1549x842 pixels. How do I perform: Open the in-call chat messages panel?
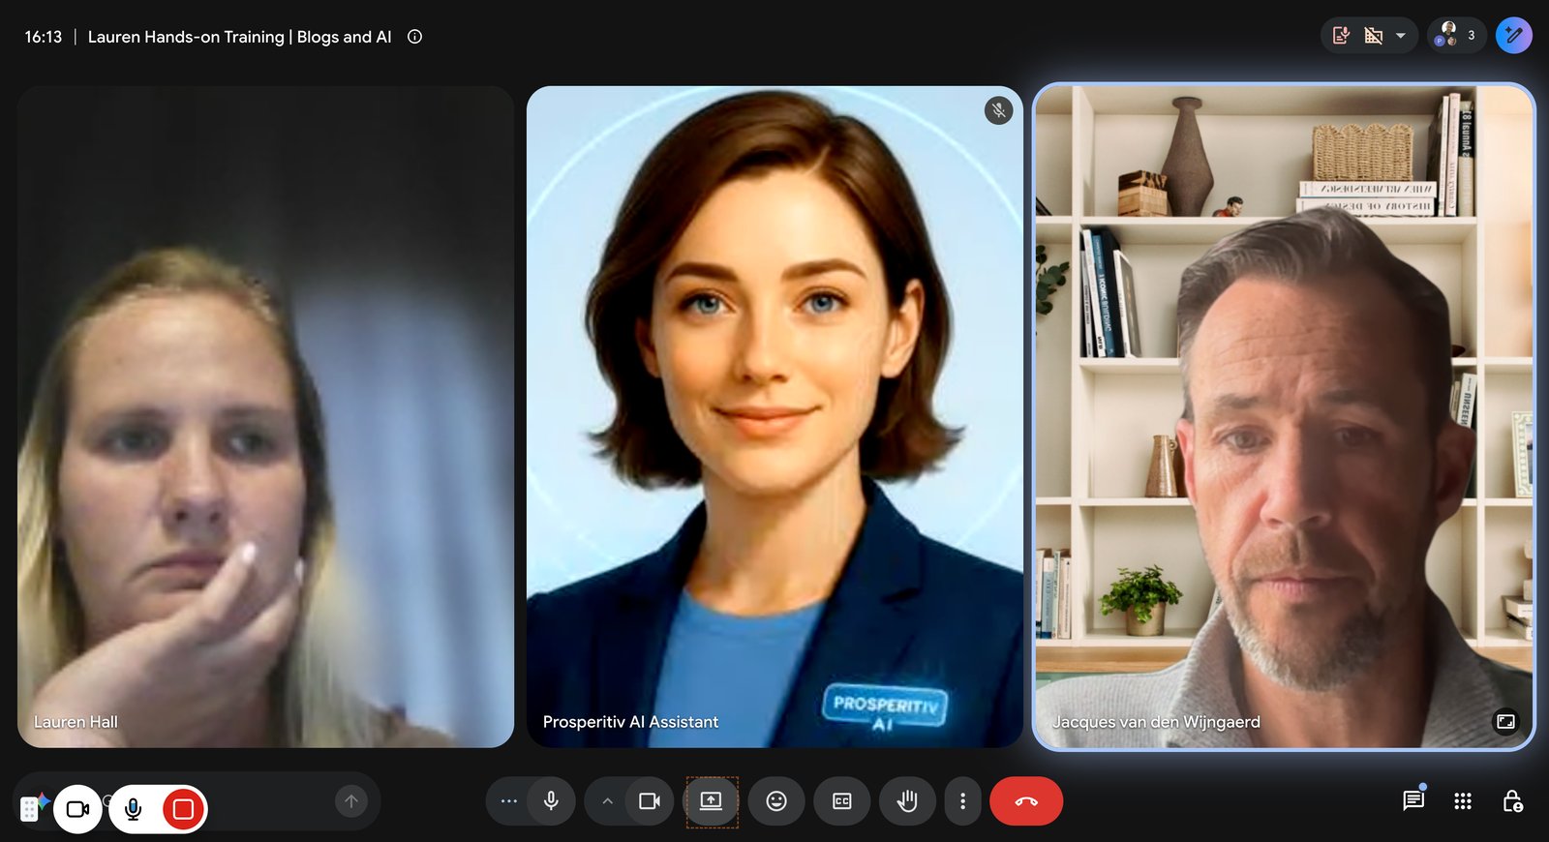tap(1413, 800)
